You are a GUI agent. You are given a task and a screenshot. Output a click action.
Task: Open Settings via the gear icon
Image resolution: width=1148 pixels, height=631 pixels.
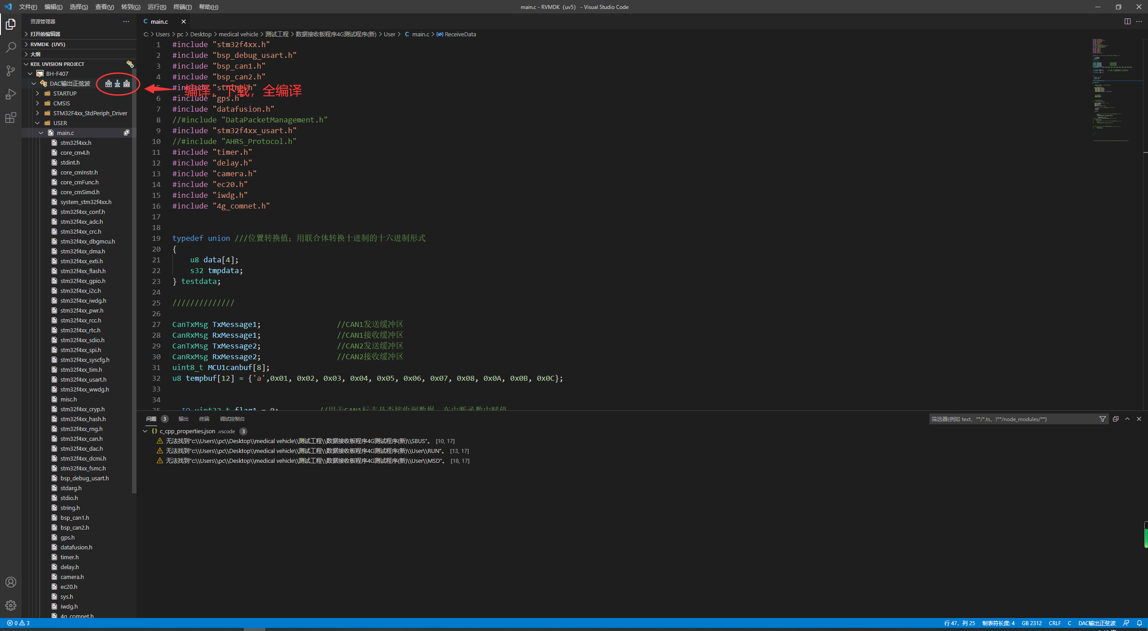tap(11, 605)
